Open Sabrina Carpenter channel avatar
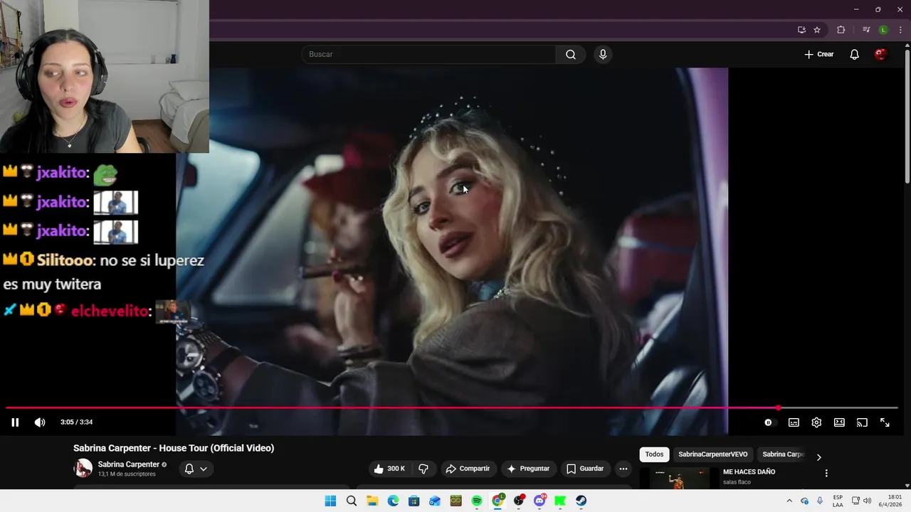 pos(83,468)
